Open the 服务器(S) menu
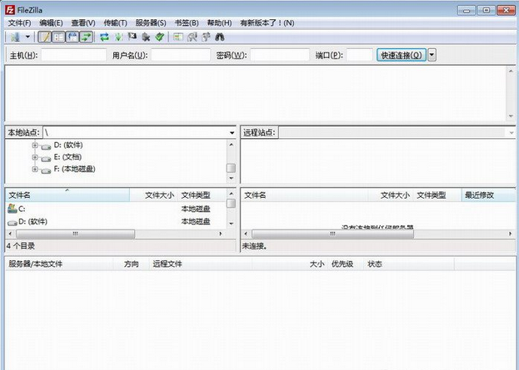This screenshot has width=519, height=370. pos(151,22)
